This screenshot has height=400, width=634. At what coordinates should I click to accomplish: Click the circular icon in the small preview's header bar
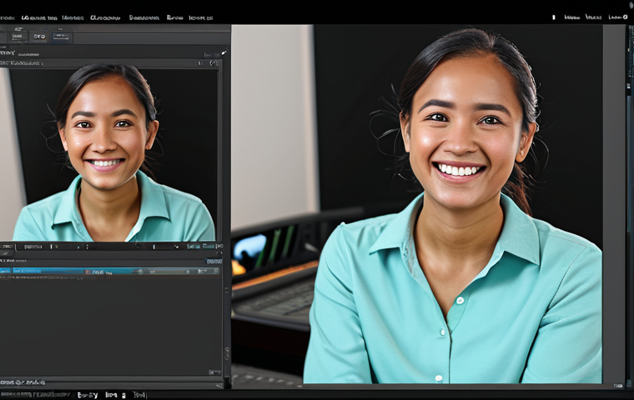point(214,63)
